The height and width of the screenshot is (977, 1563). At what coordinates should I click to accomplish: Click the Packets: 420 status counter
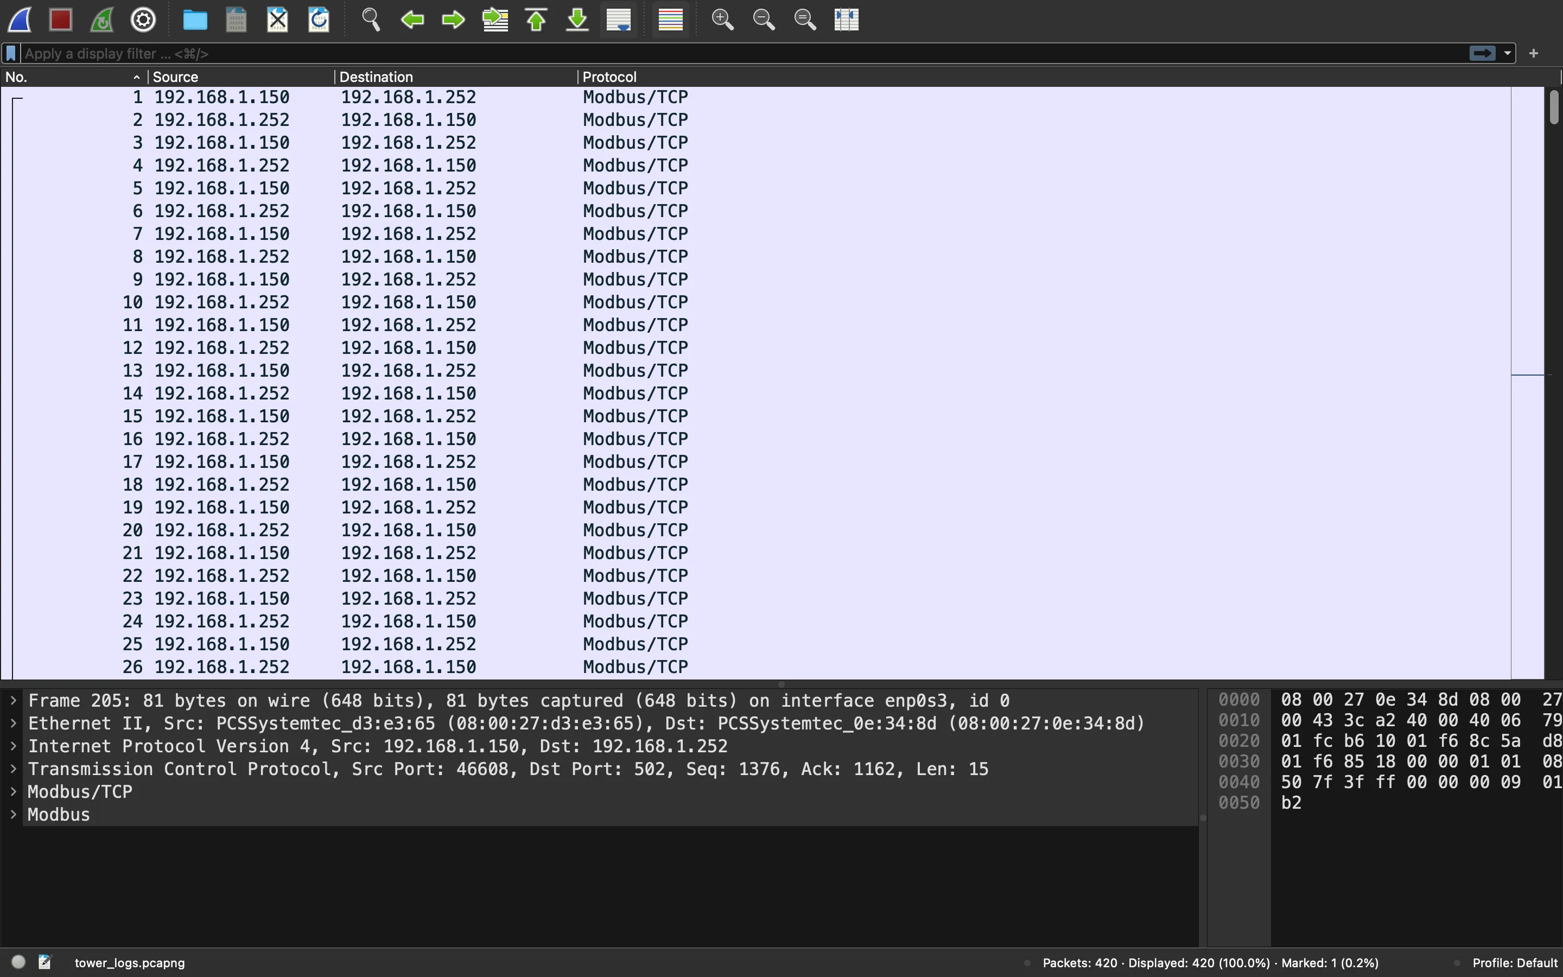1080,963
